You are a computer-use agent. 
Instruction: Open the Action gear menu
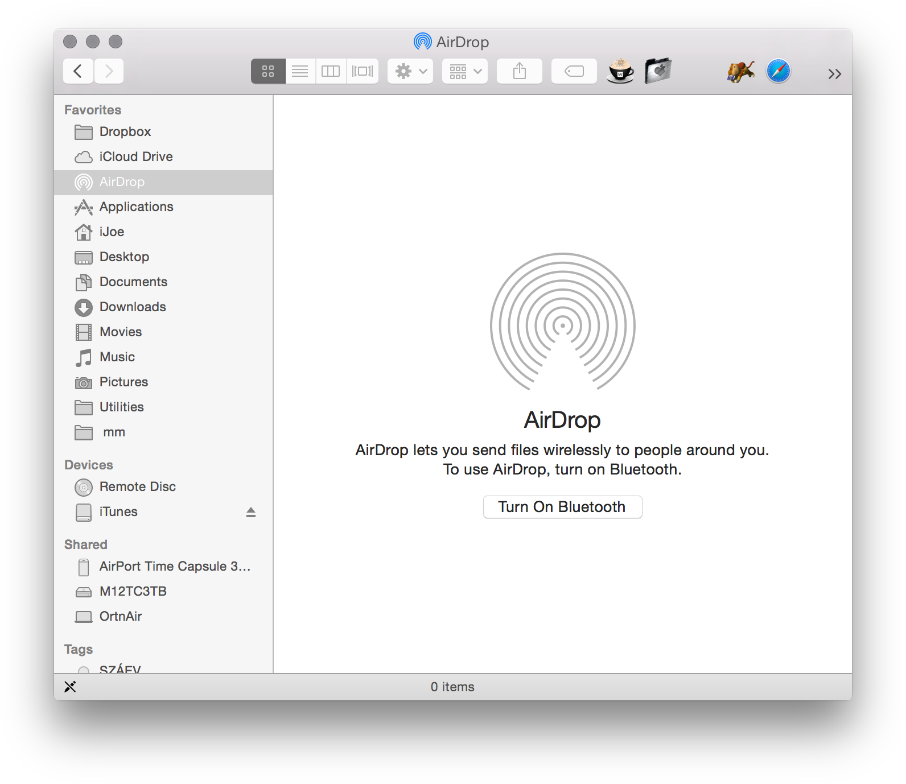(x=410, y=71)
